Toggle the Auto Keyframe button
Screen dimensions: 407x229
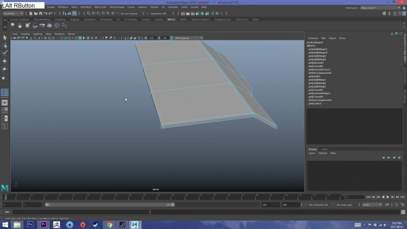tap(396, 205)
